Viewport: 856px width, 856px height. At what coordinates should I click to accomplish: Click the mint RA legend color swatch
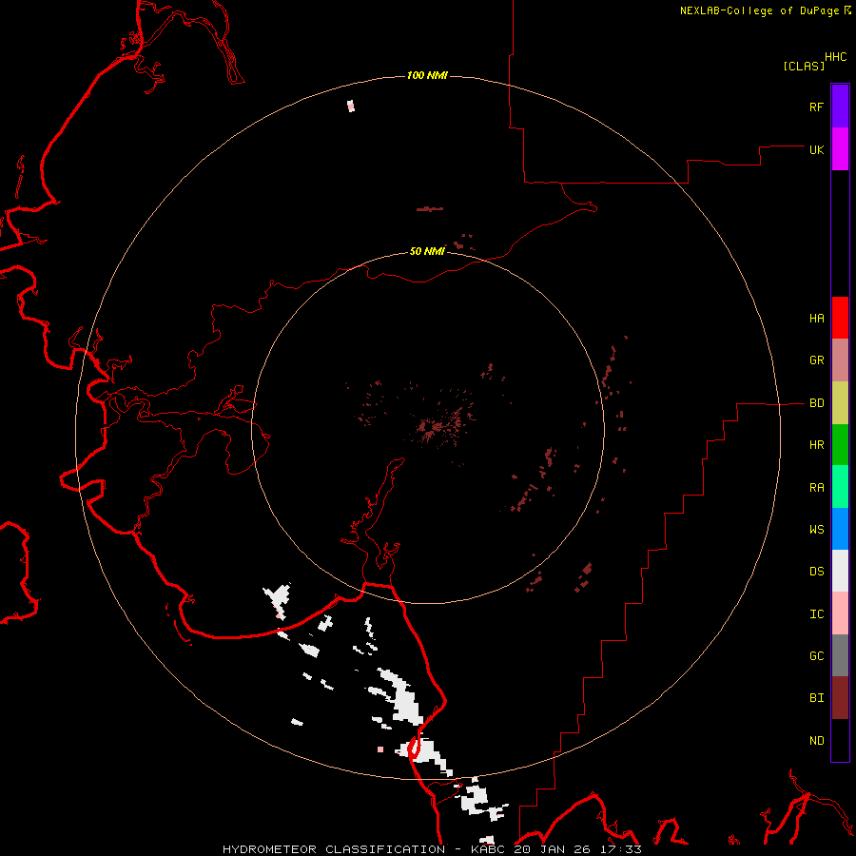[x=840, y=487]
